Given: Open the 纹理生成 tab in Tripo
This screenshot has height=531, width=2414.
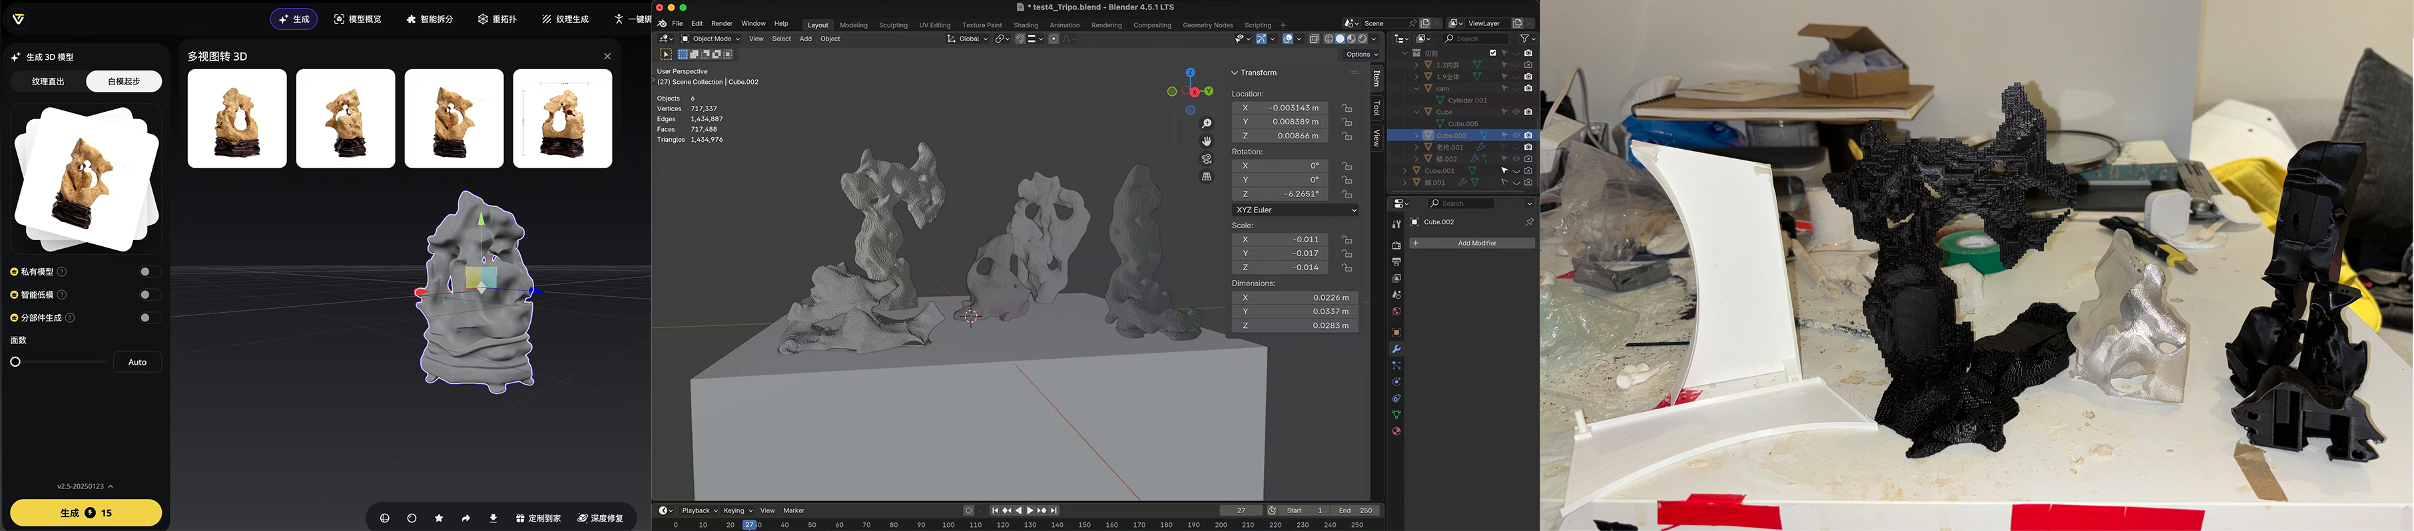Looking at the screenshot, I should click(565, 19).
